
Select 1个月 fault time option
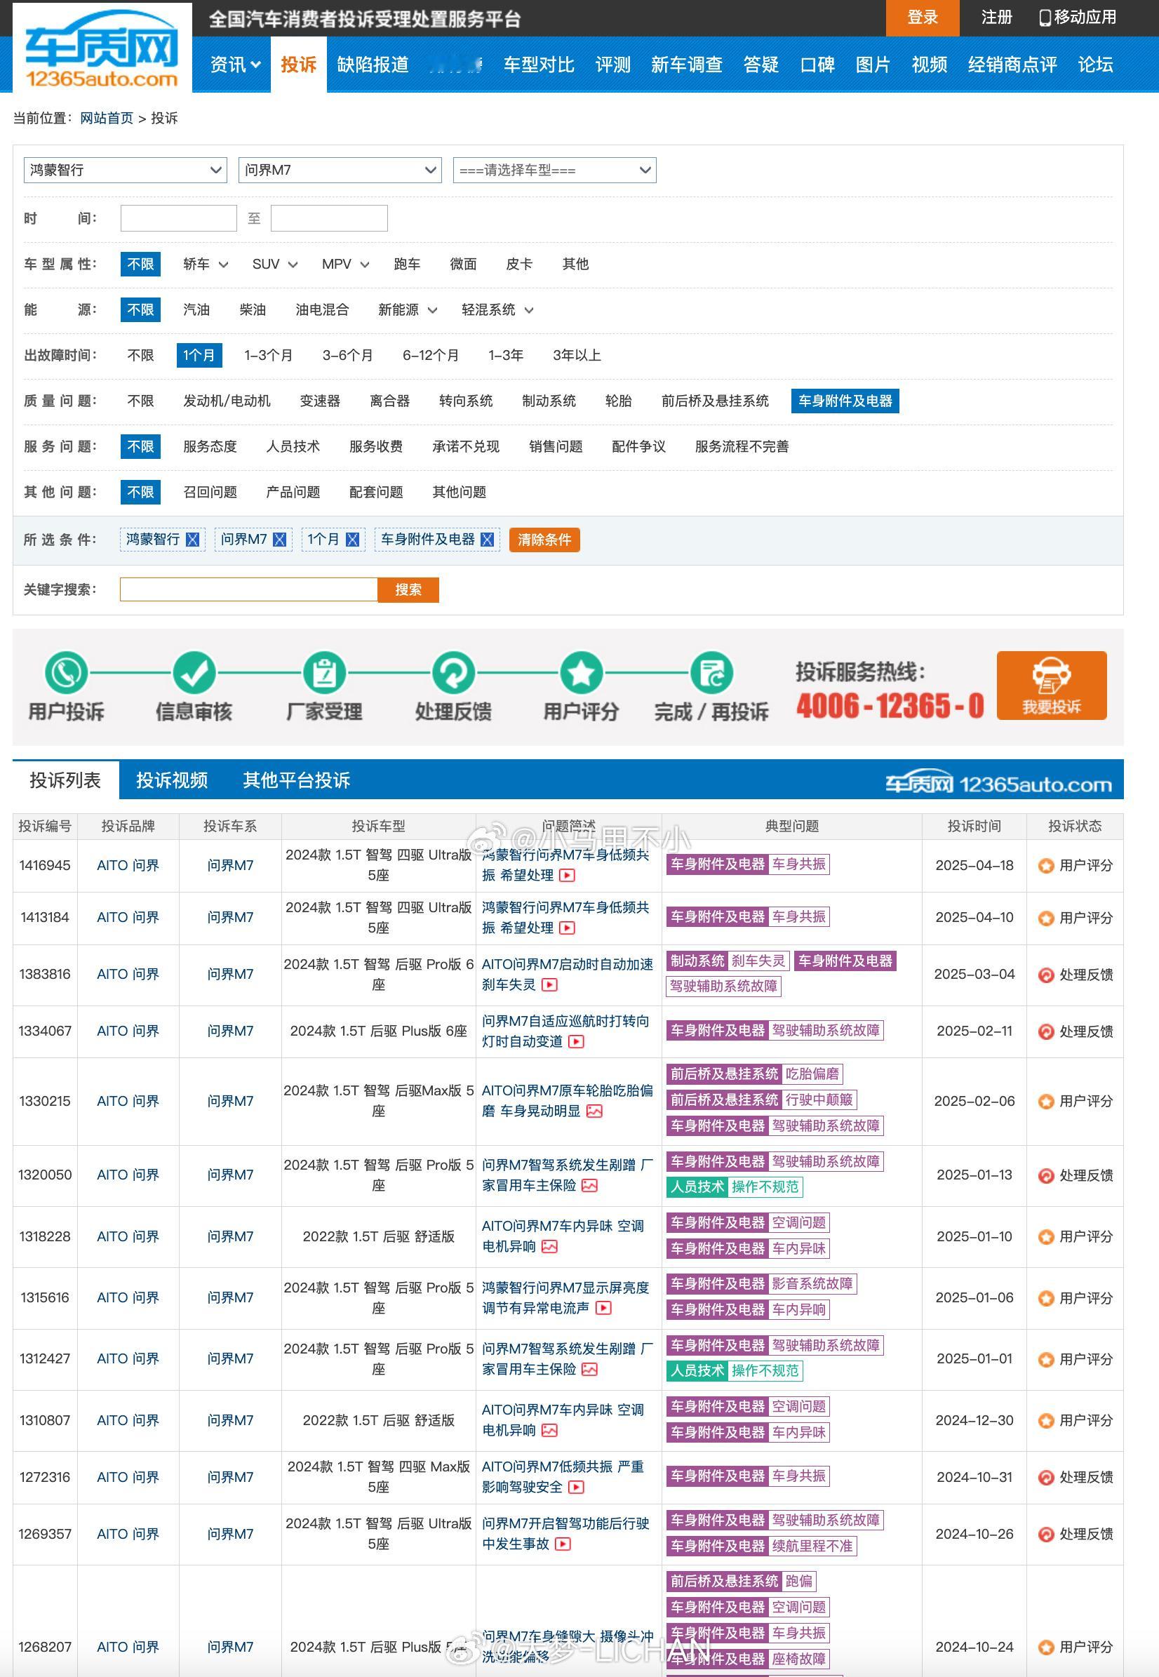[x=199, y=355]
